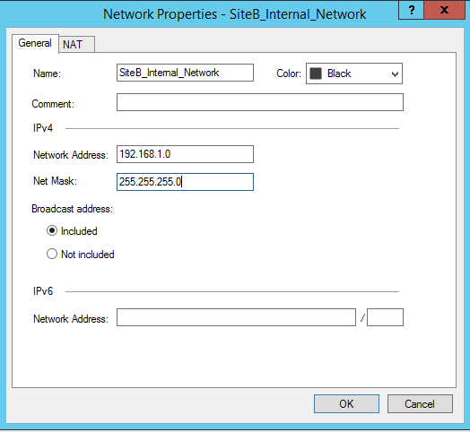Focus the Comment text field
470x432 pixels.
pyautogui.click(x=260, y=102)
